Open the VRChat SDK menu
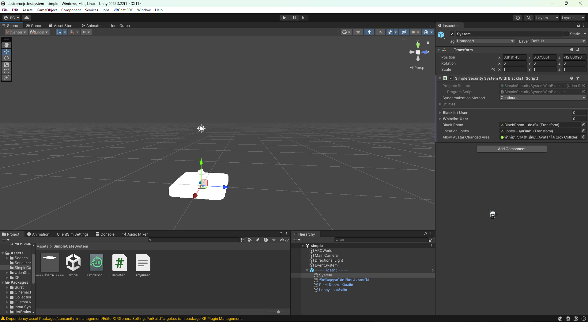588x322 pixels. (123, 10)
